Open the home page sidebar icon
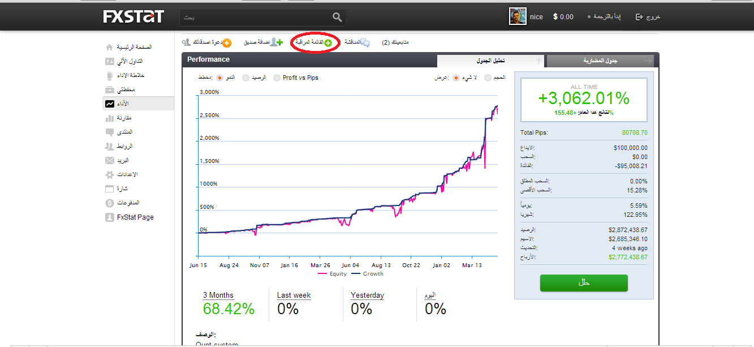This screenshot has height=347, width=754. click(110, 47)
